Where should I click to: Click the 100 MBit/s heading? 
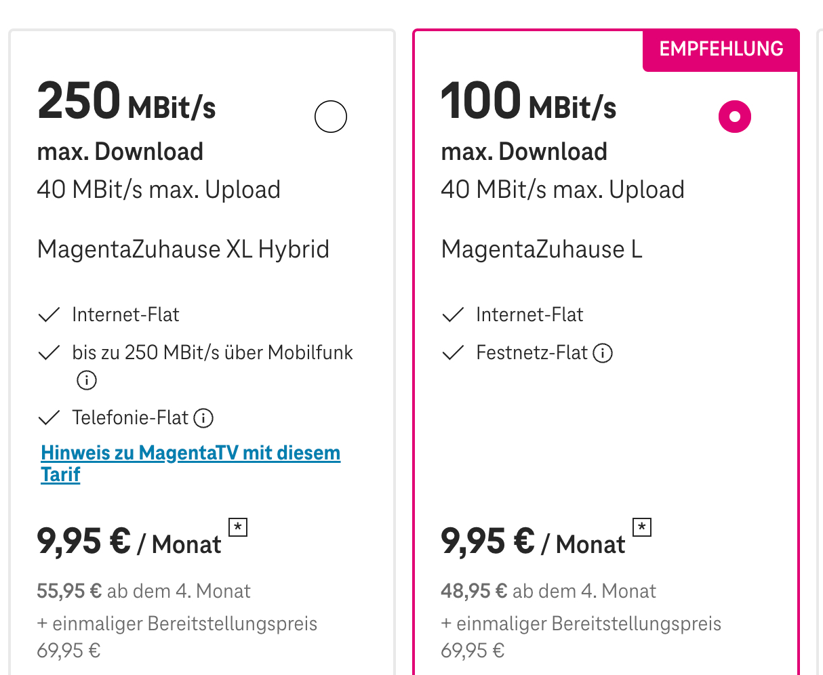click(529, 102)
